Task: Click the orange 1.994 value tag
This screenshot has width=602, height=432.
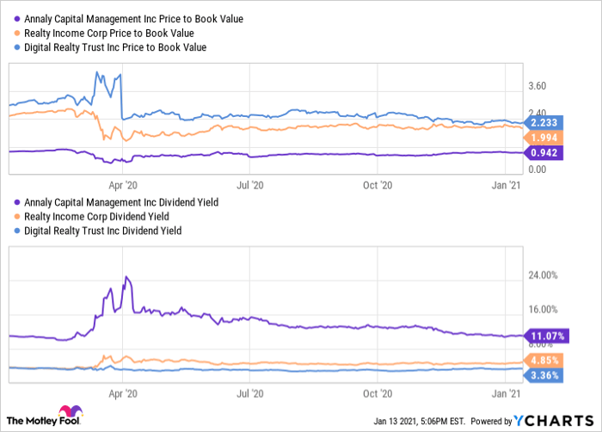Action: [x=545, y=139]
